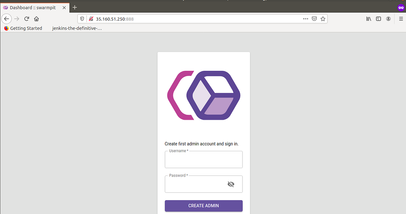The image size is (406, 214).
Task: Open the Page Actions three-dot menu
Action: click(x=305, y=19)
